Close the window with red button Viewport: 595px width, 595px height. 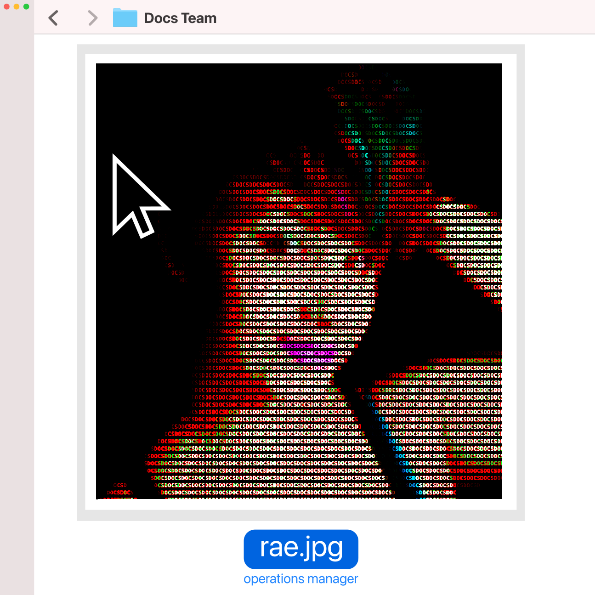point(6,6)
